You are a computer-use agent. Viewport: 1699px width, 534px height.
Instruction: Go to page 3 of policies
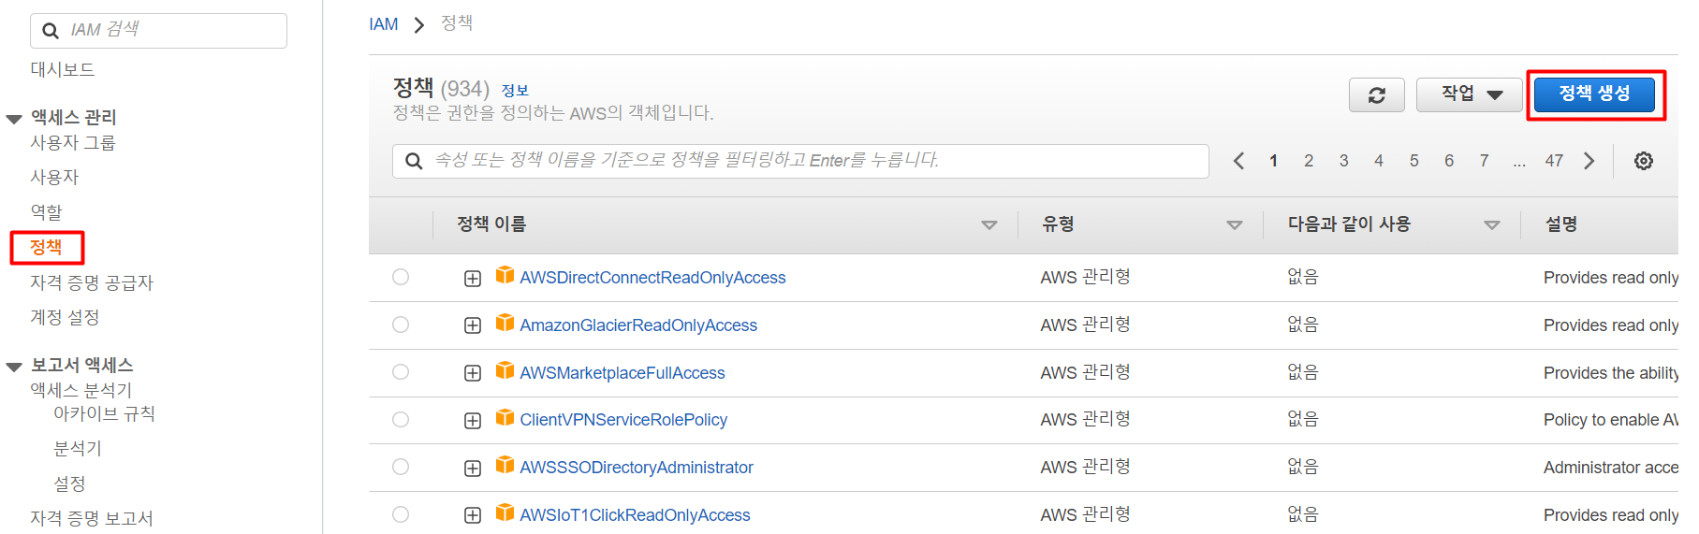(x=1343, y=161)
